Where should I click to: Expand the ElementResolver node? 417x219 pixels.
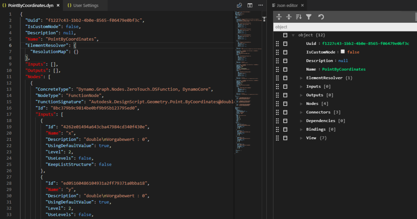point(301,78)
